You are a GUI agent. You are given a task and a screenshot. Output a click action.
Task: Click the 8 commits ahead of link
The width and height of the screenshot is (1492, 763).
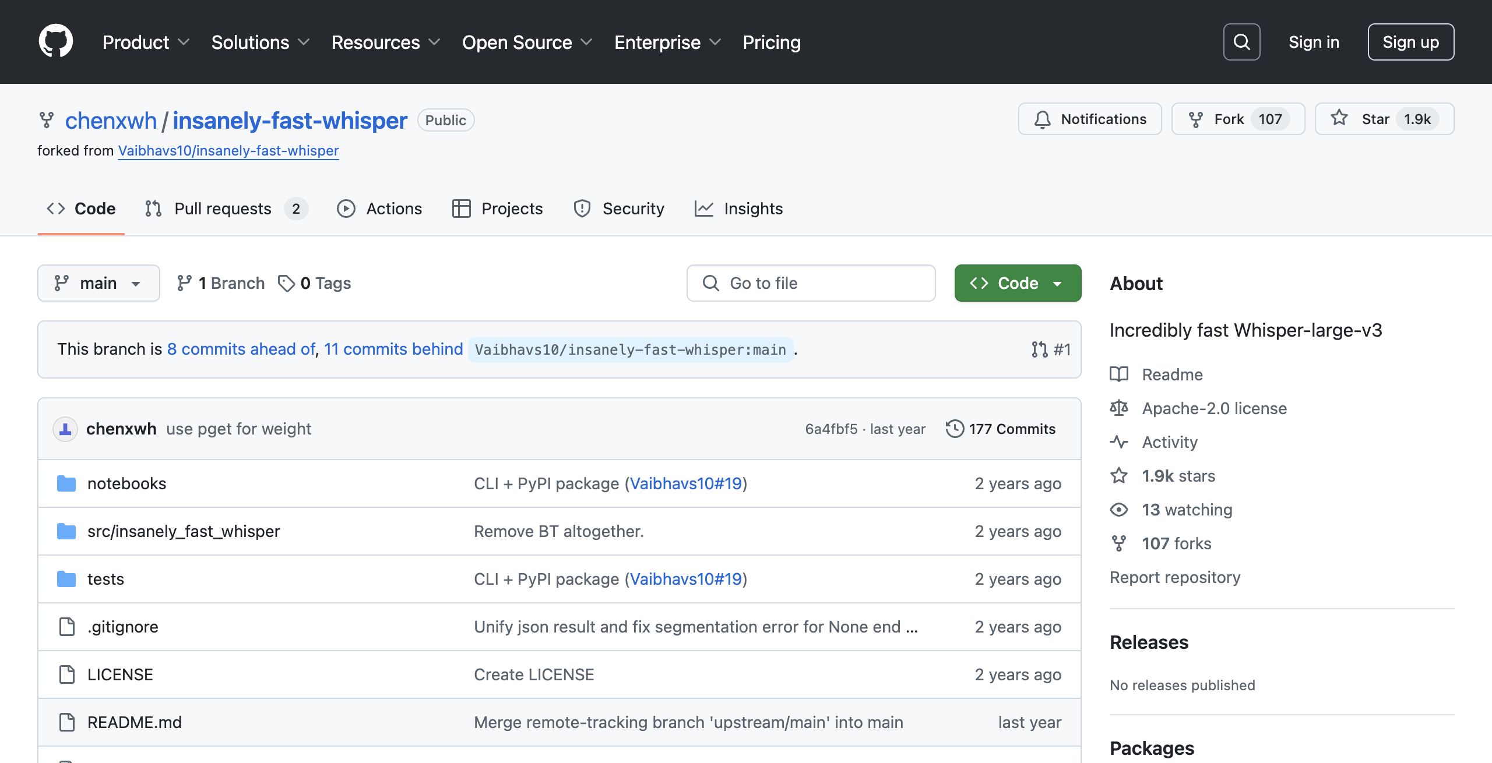tap(241, 349)
